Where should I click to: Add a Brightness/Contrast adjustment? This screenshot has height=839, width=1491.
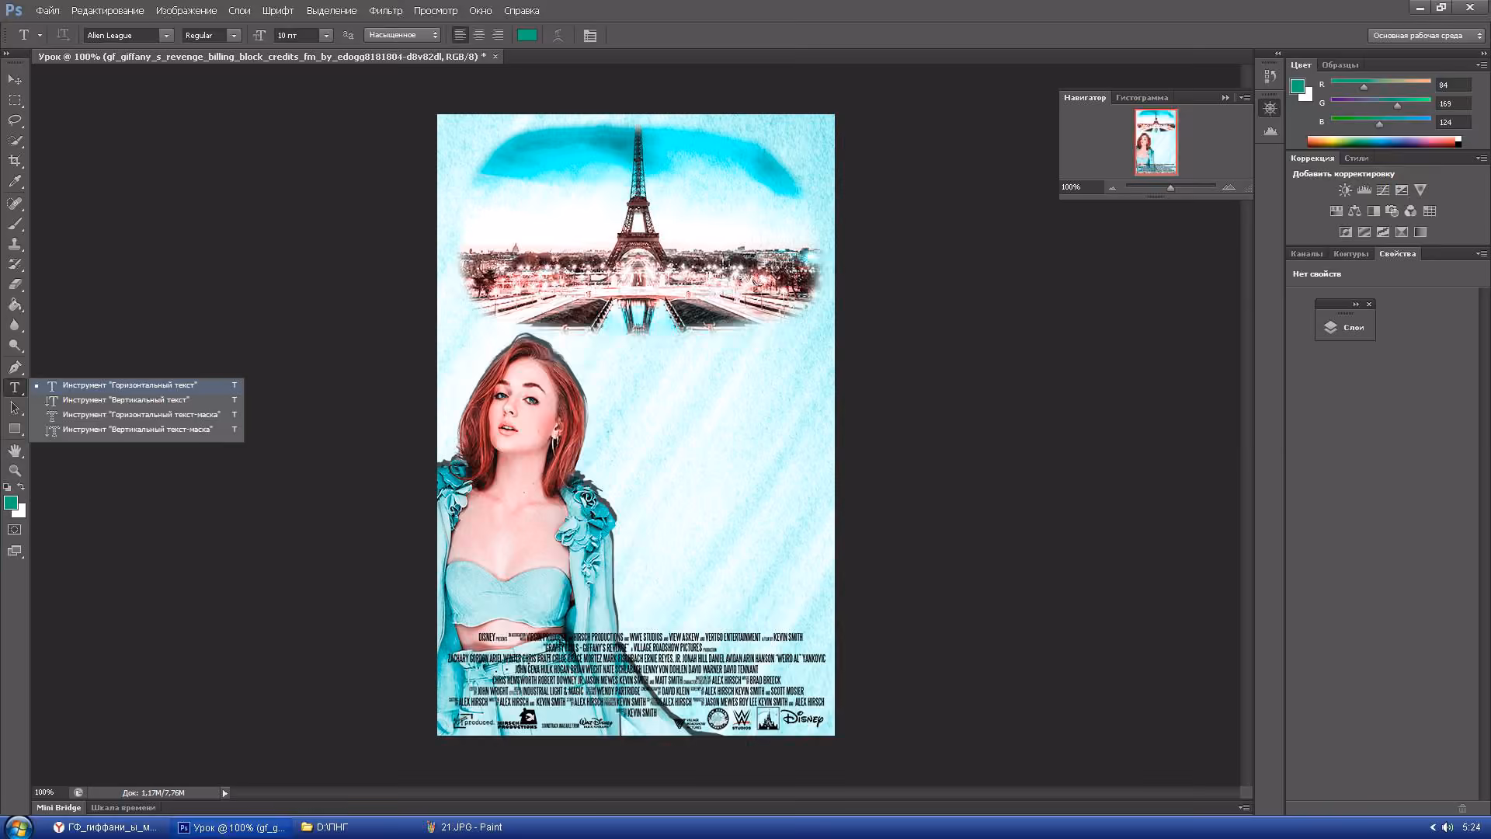pos(1345,190)
